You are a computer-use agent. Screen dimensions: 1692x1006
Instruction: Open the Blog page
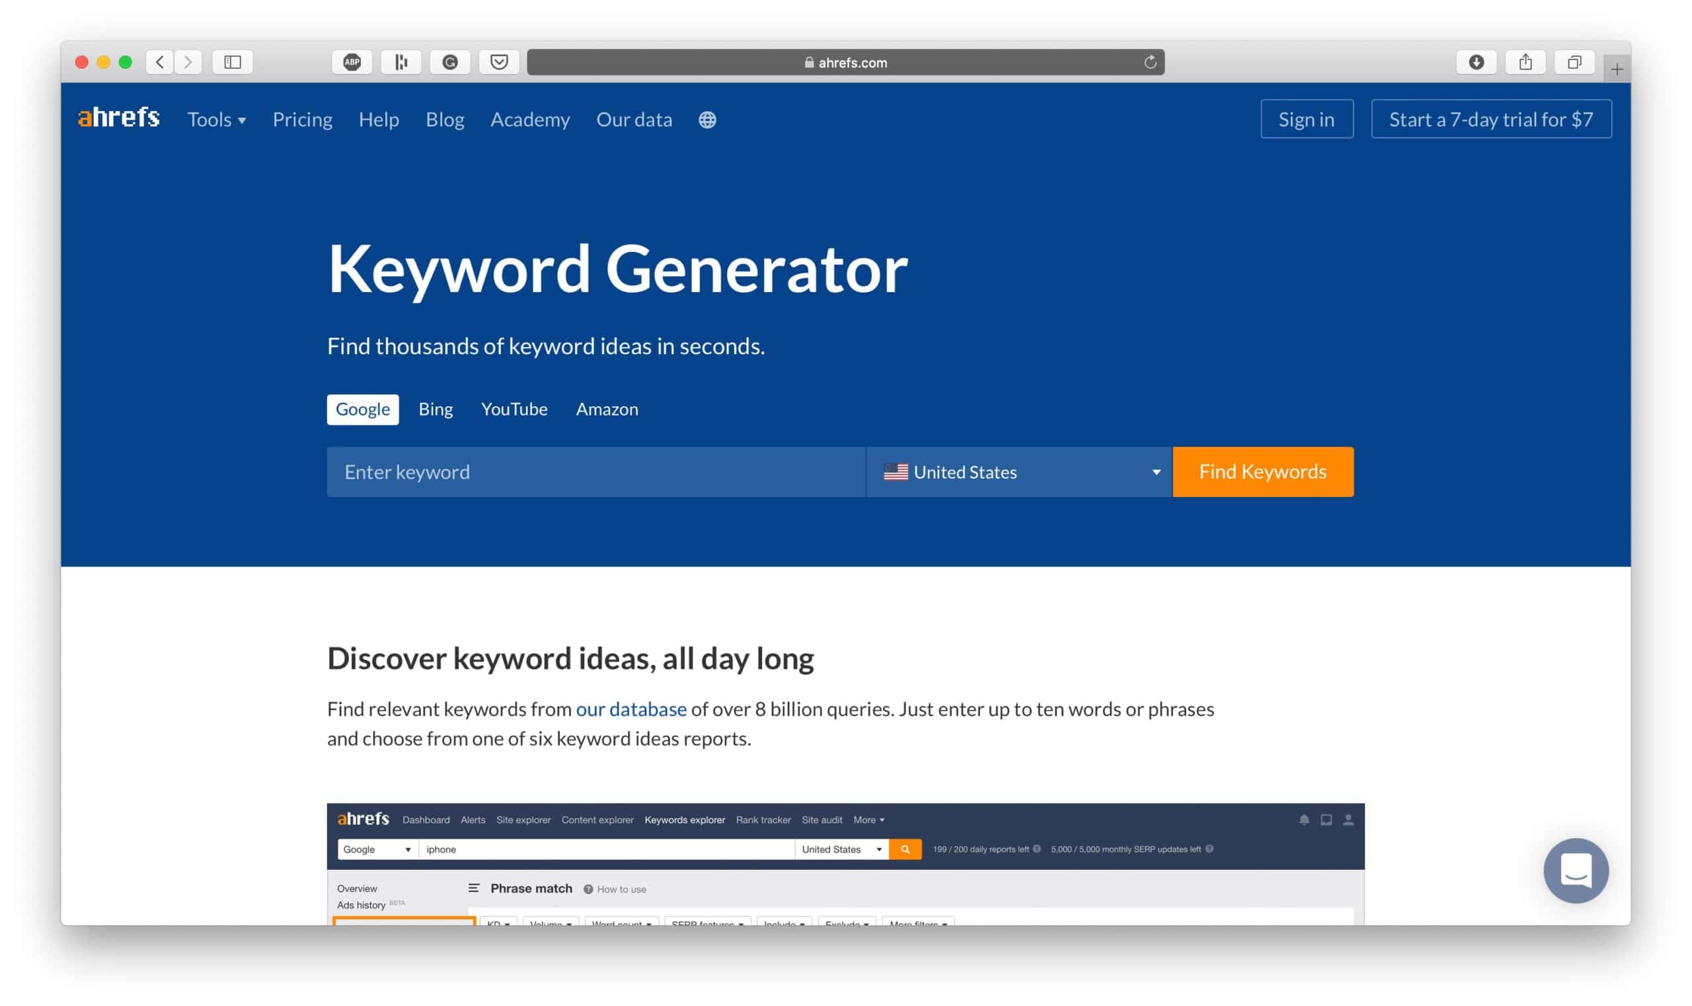pyautogui.click(x=445, y=120)
